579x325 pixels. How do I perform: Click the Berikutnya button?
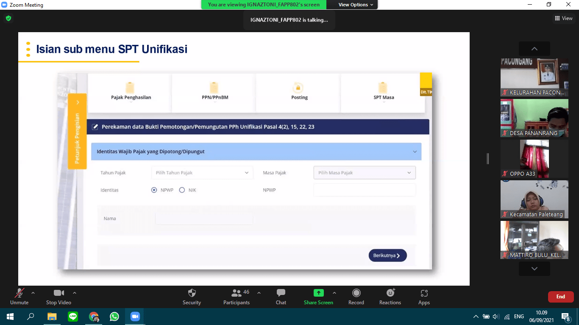[x=387, y=256]
